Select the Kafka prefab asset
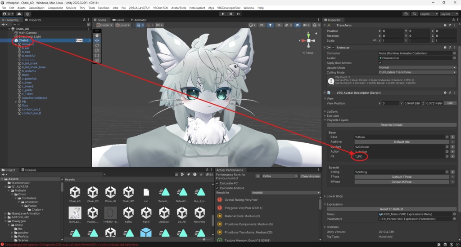The width and height of the screenshot is (461, 247). click(128, 215)
